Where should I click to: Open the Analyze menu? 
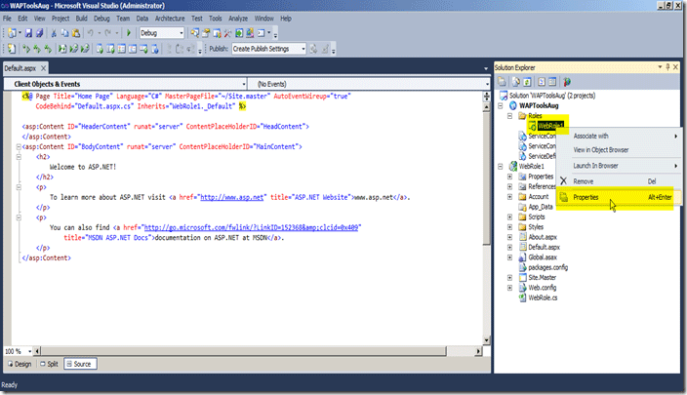click(x=238, y=19)
